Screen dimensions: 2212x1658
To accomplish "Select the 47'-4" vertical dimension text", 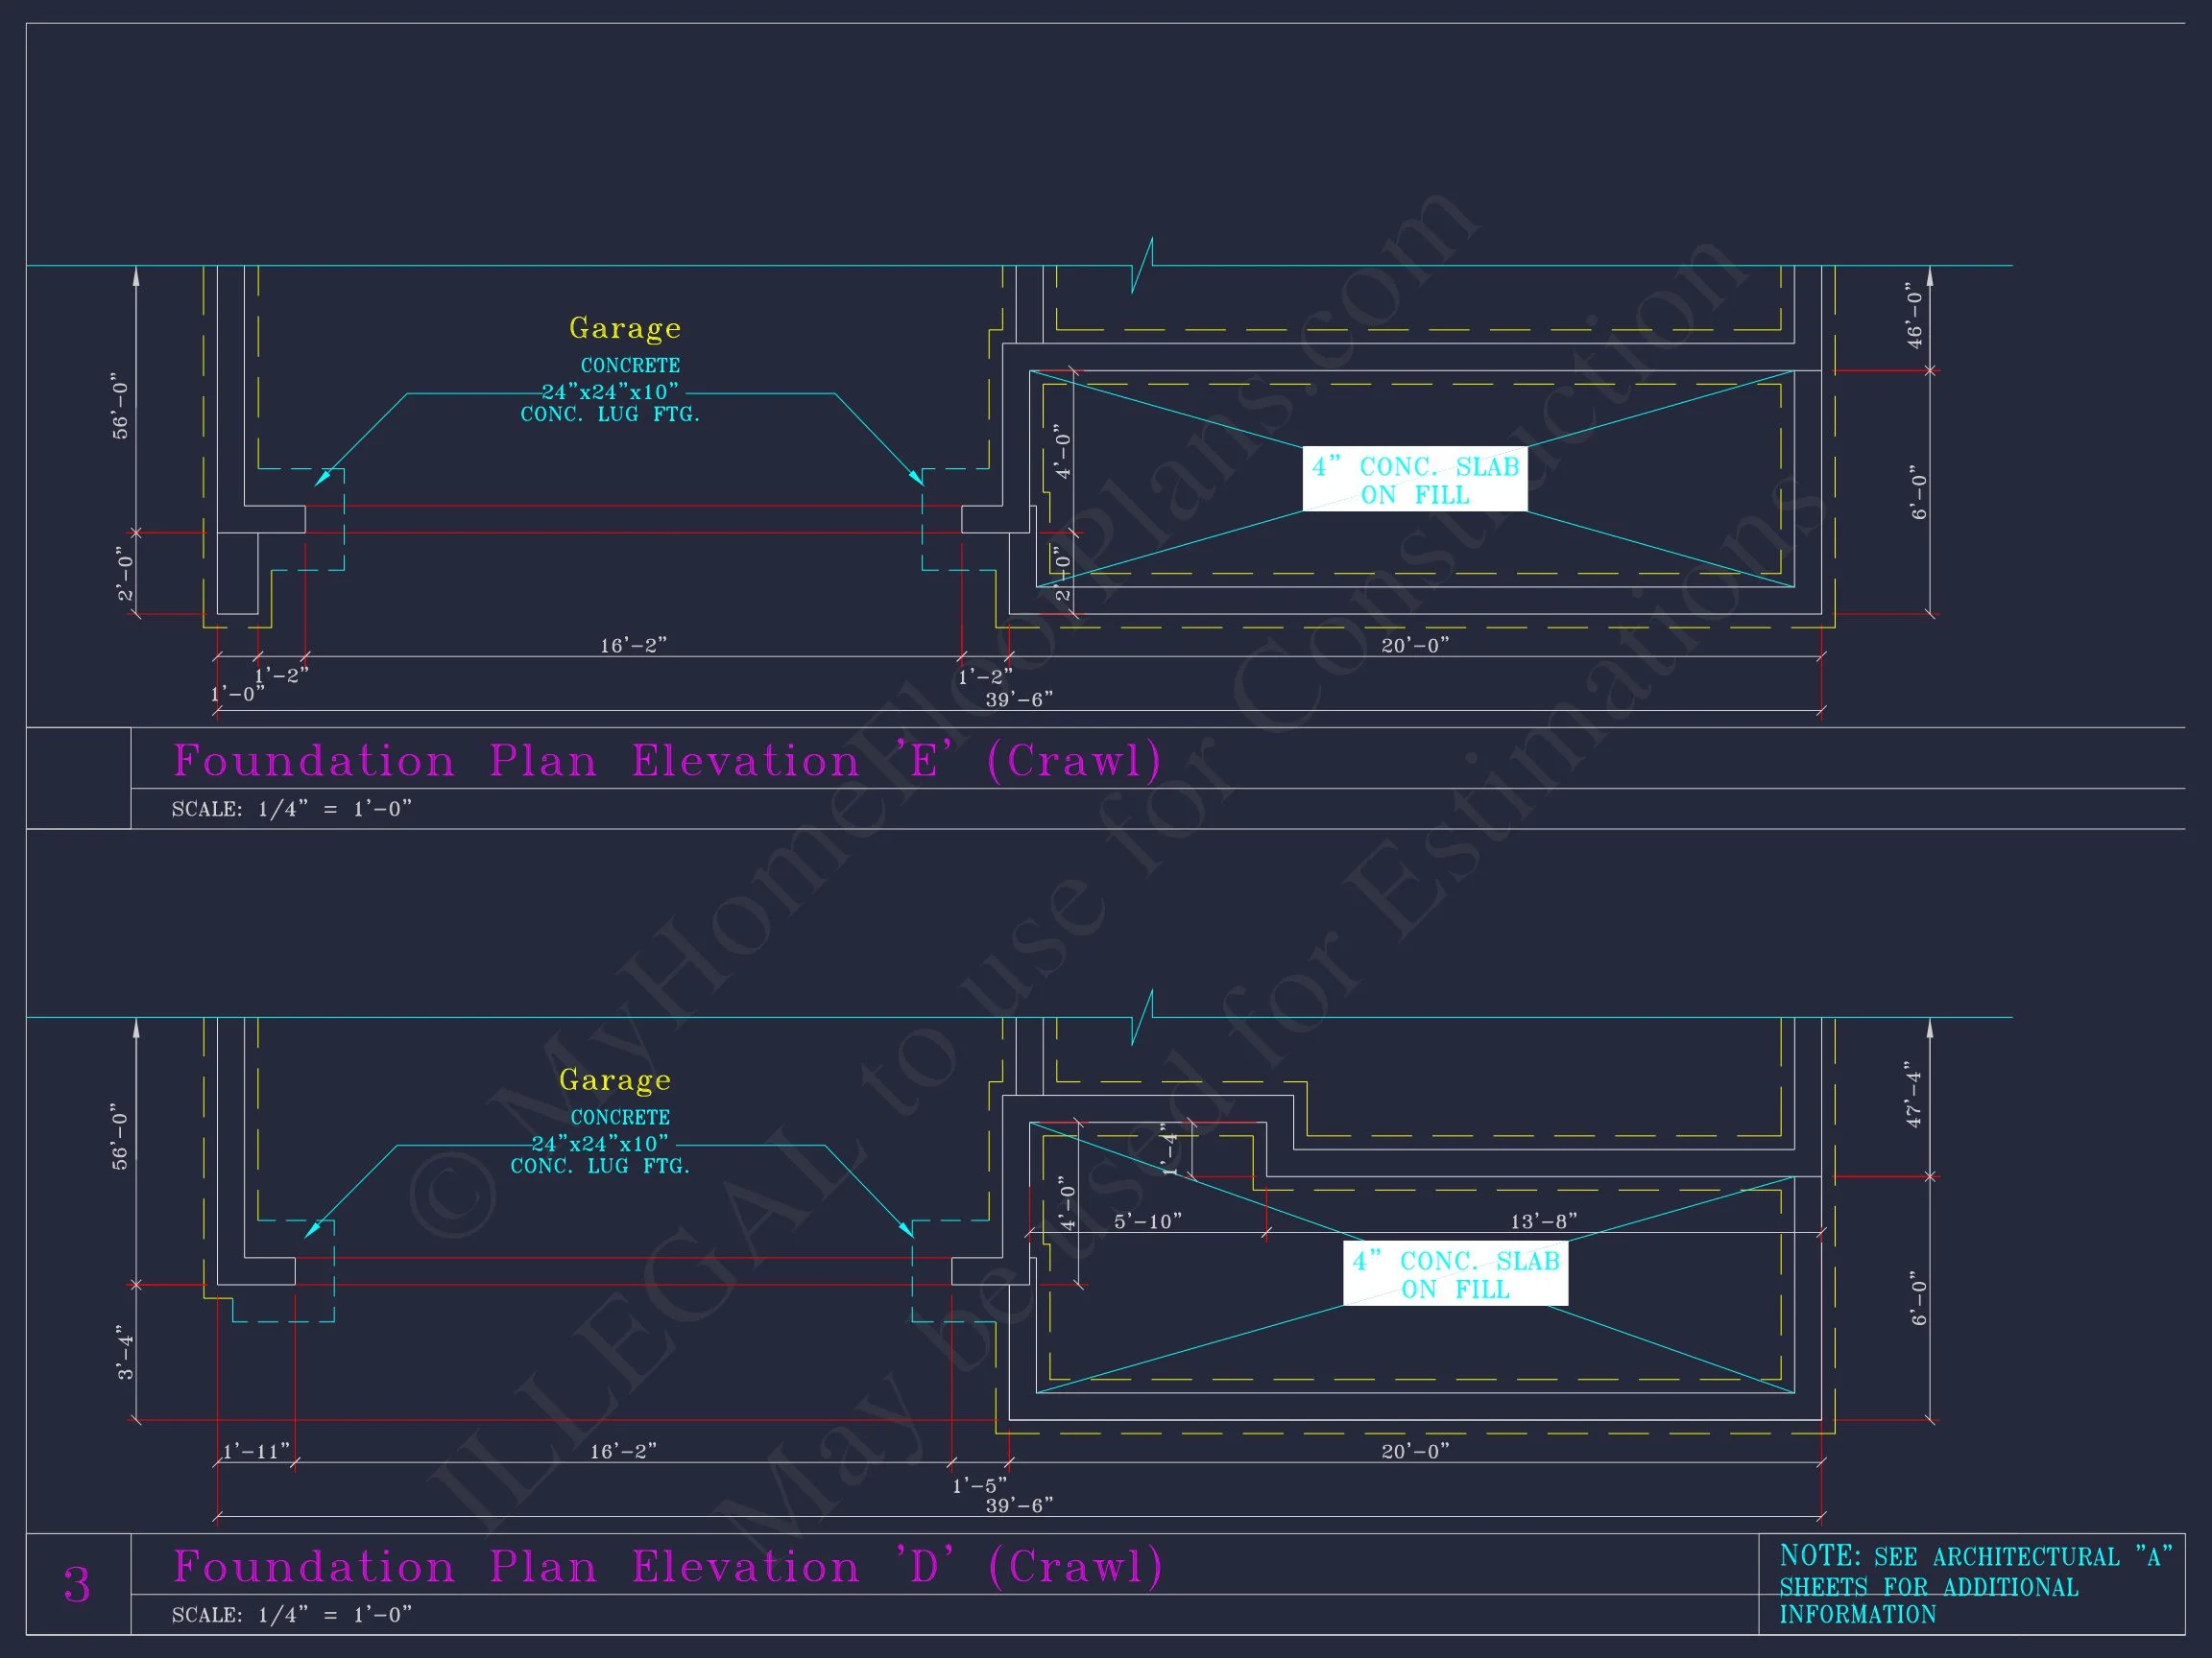I will pos(1915,1096).
